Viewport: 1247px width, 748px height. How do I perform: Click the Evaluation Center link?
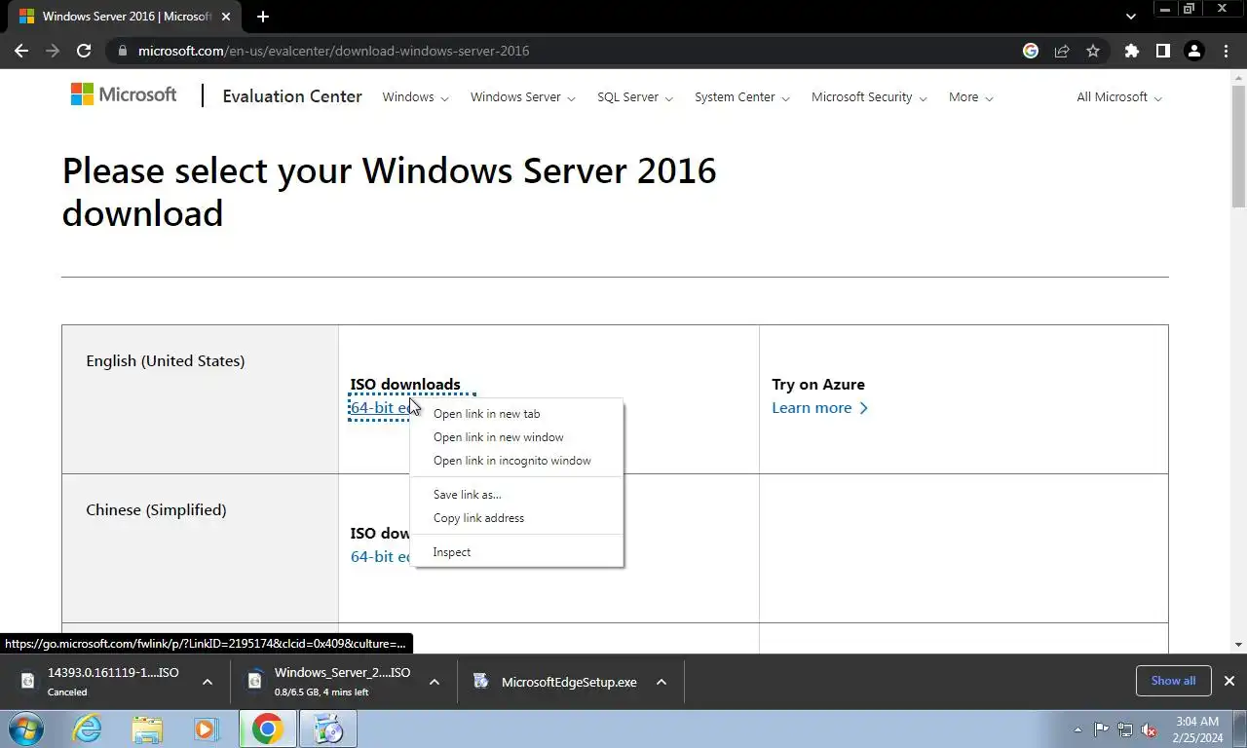coord(292,96)
